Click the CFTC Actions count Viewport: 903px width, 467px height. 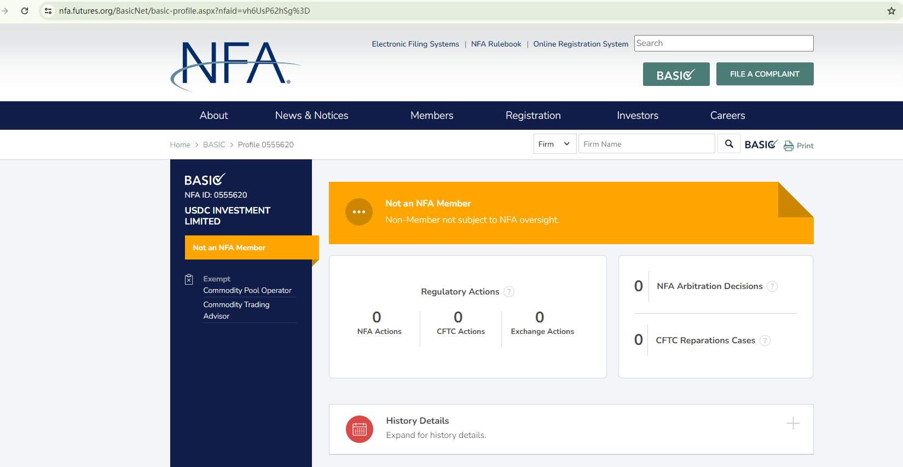pyautogui.click(x=459, y=318)
